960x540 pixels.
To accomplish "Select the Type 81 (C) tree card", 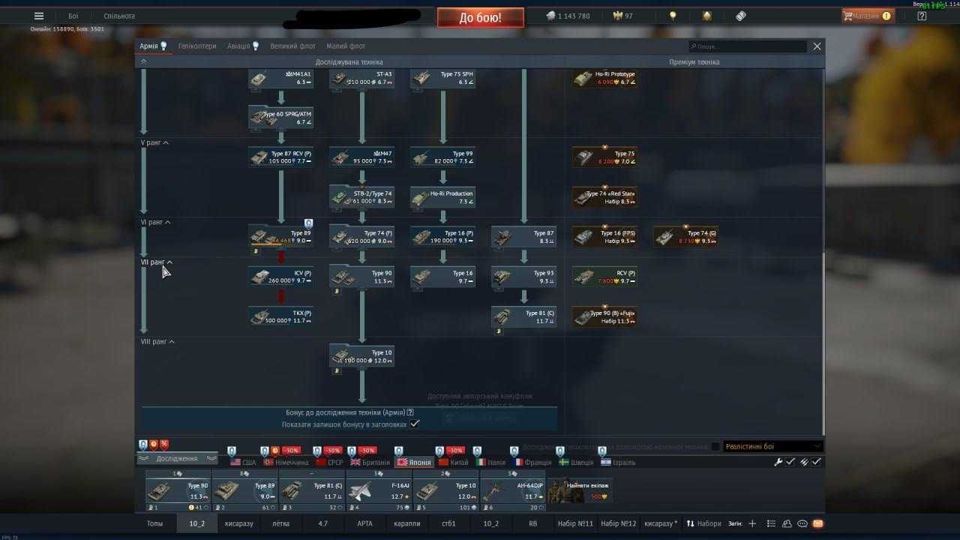I will pyautogui.click(x=524, y=316).
